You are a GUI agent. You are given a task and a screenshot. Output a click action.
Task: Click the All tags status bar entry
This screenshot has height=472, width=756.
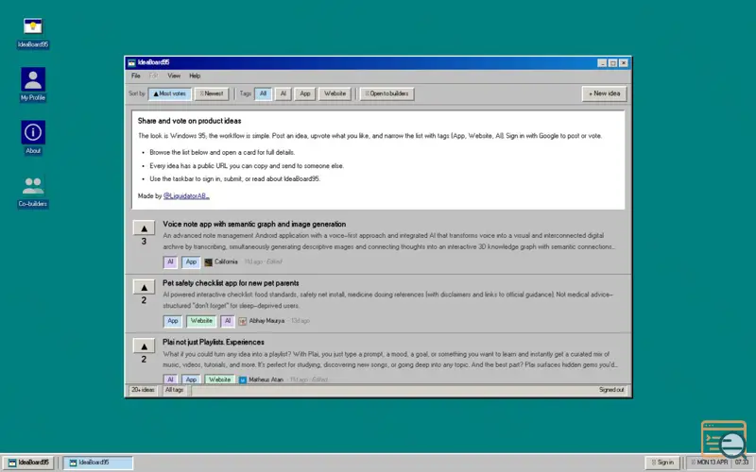tap(175, 390)
